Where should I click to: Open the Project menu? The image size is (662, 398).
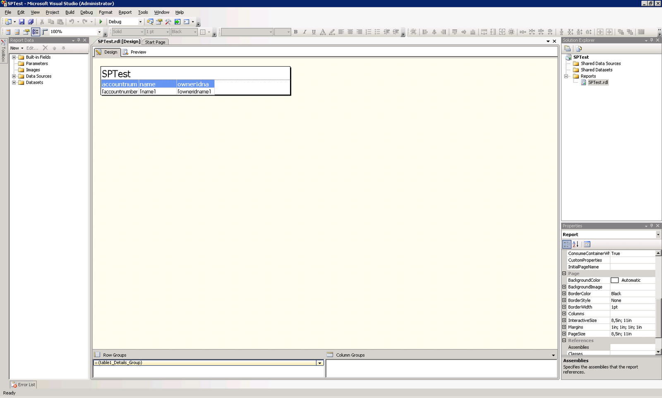click(x=52, y=12)
